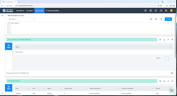Sort the Name column
This screenshot has width=177, height=96.
pos(171,47)
